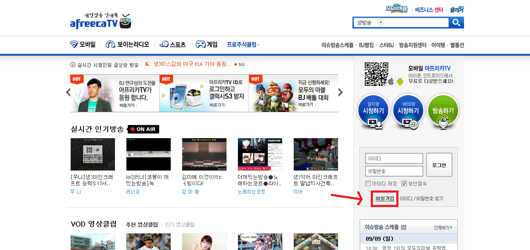Open the 방송지원센터 link
This screenshot has width=530, height=250.
[x=413, y=45]
